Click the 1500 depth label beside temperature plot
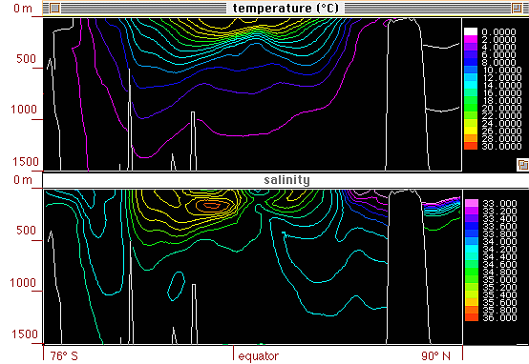The width and height of the screenshot is (529, 364). (25, 162)
